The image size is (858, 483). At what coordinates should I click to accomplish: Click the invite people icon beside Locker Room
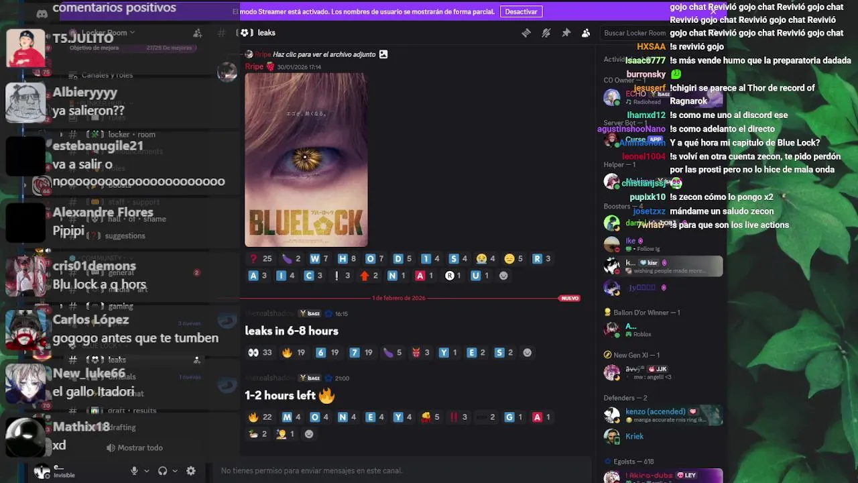pyautogui.click(x=197, y=33)
